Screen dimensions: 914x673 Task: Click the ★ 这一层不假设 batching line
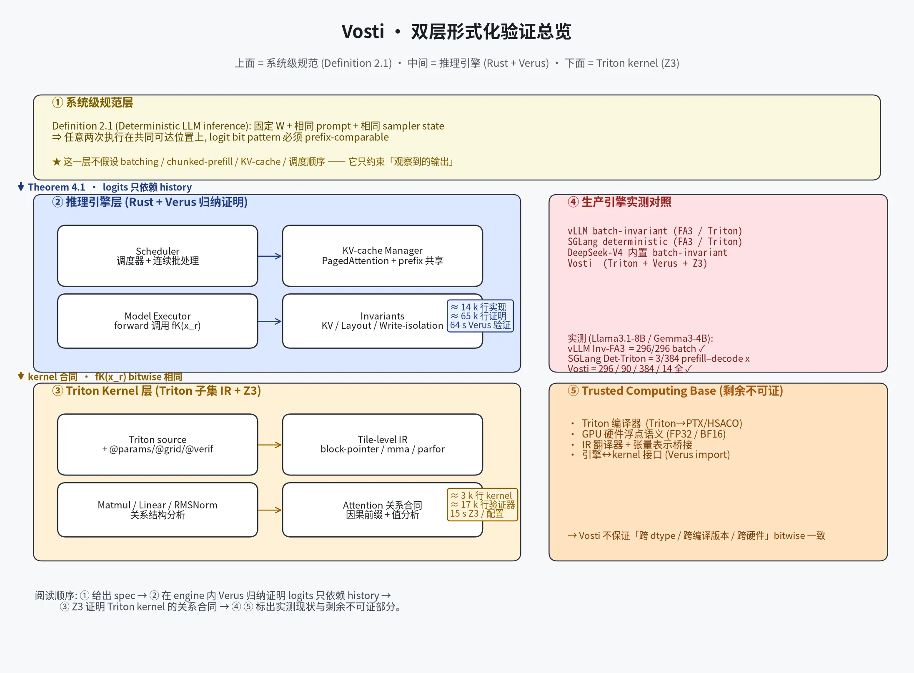tap(253, 162)
